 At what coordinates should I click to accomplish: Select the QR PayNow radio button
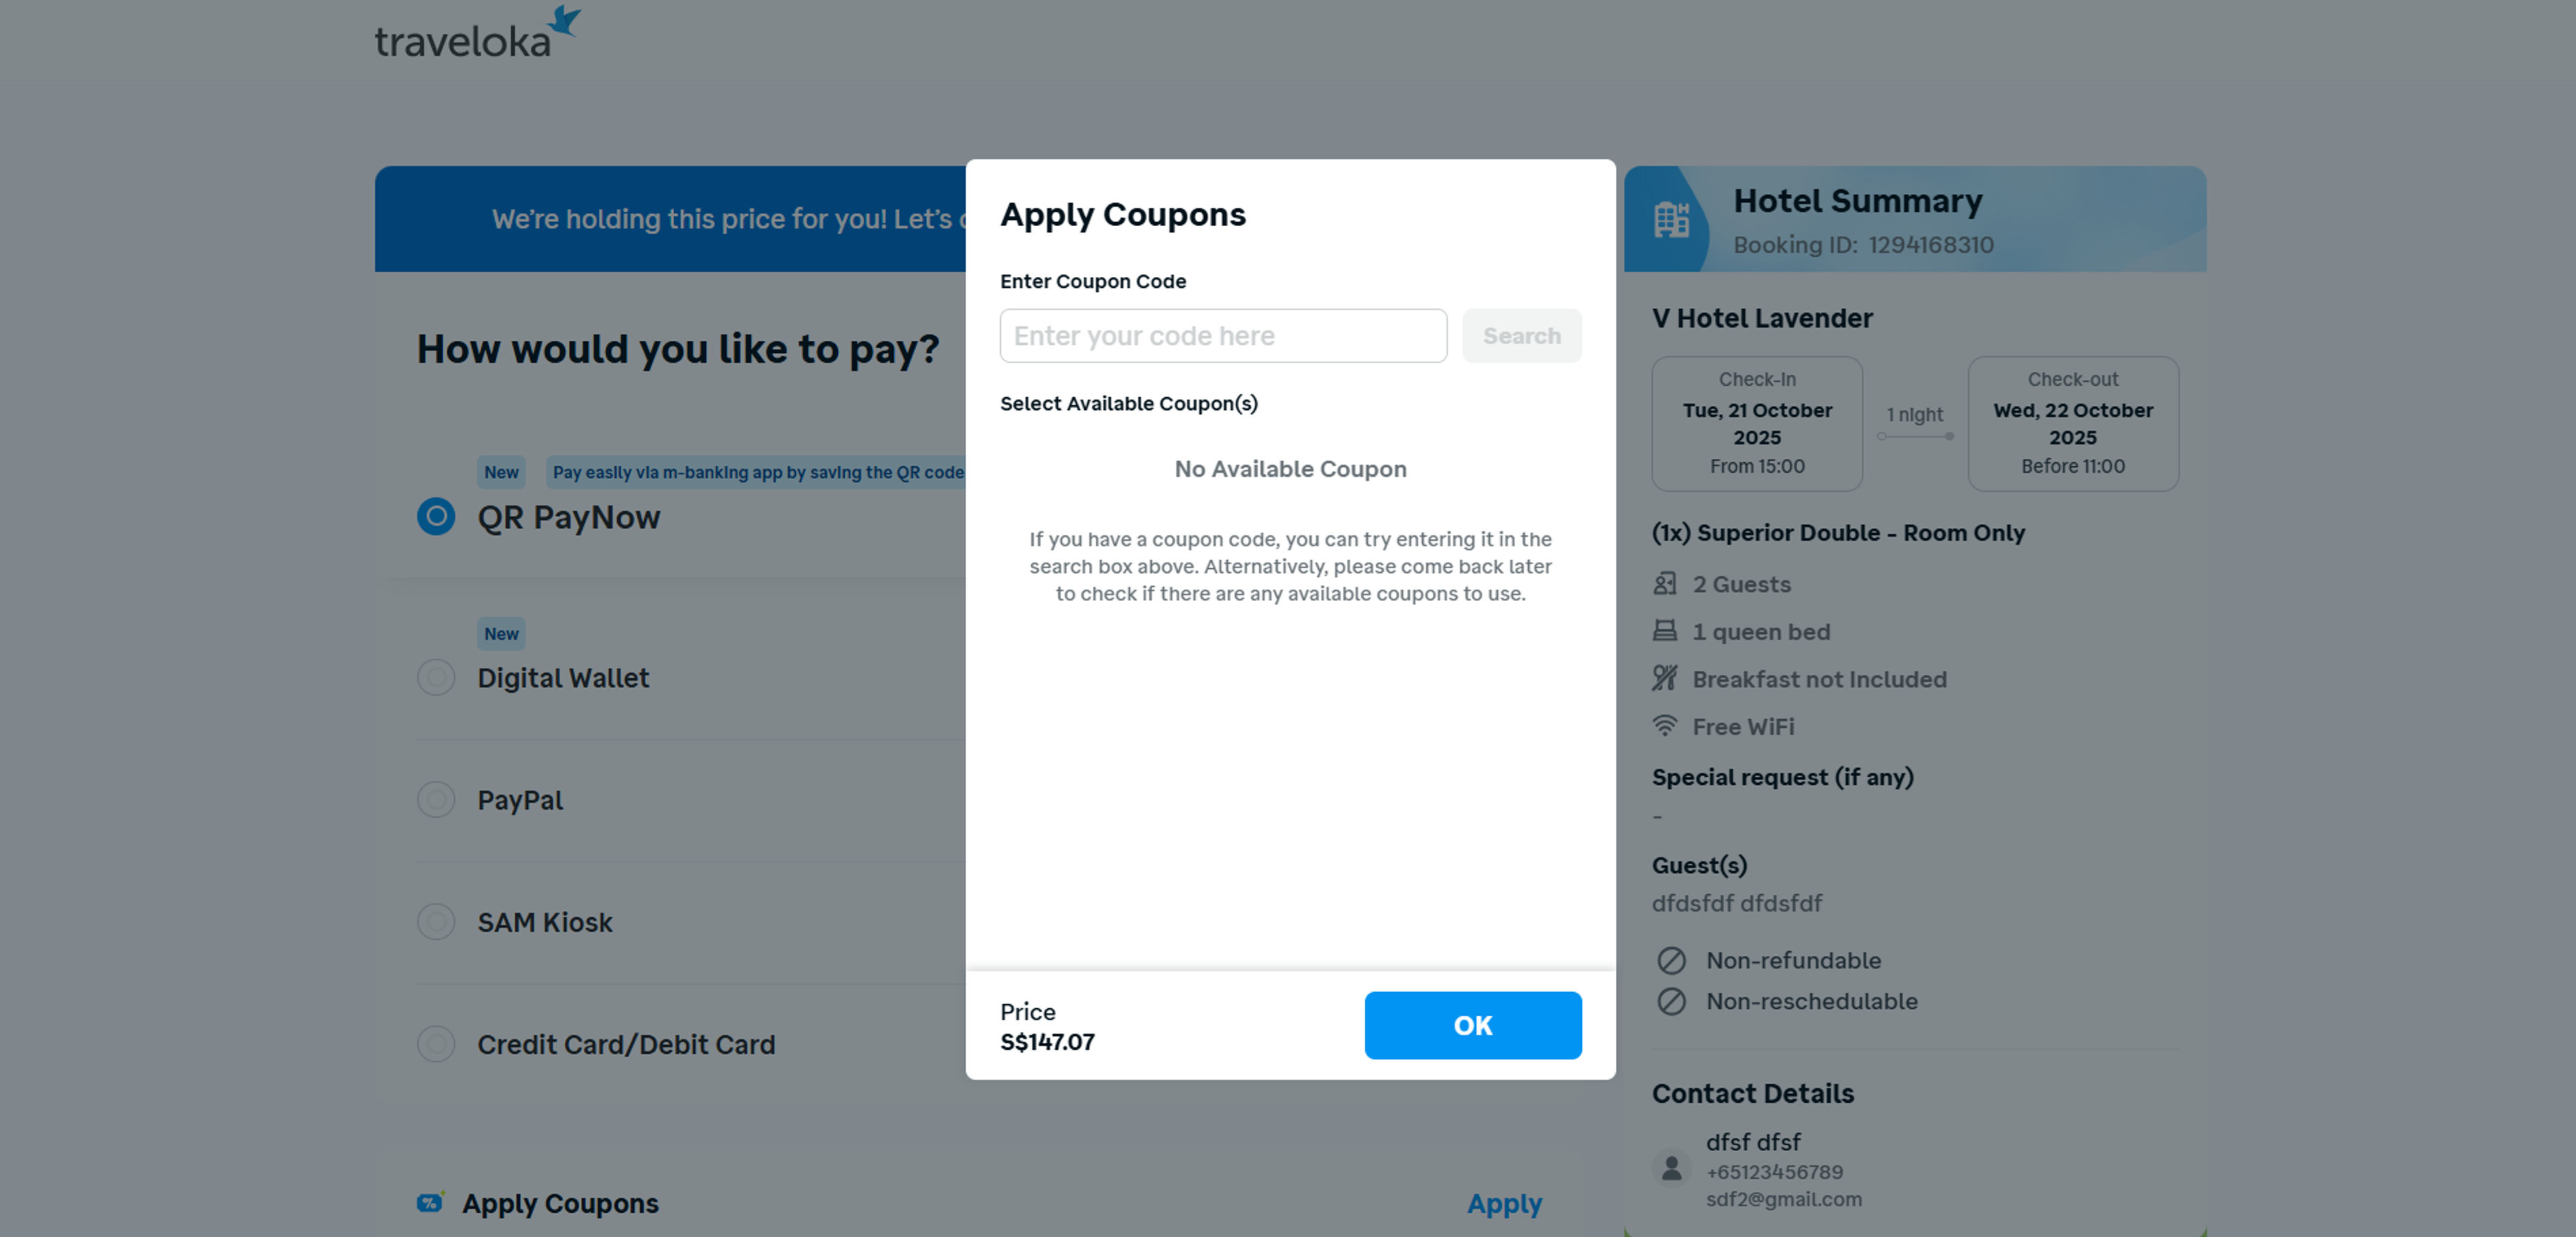(436, 517)
